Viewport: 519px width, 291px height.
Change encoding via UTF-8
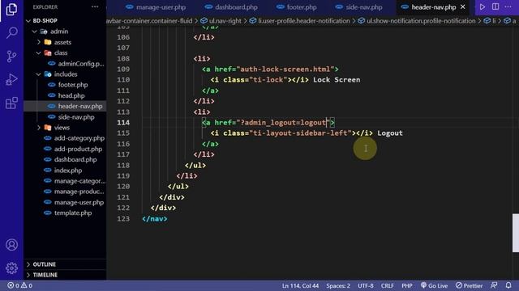366,285
